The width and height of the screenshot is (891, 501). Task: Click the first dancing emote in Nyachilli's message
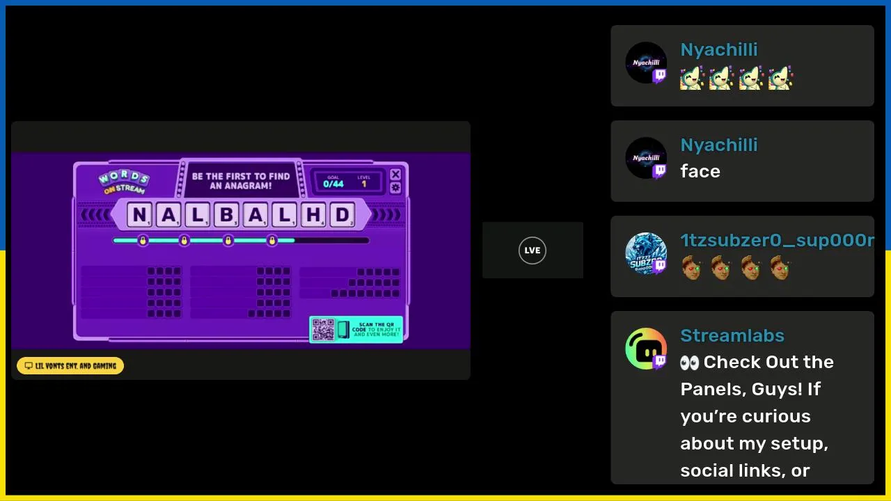point(692,78)
